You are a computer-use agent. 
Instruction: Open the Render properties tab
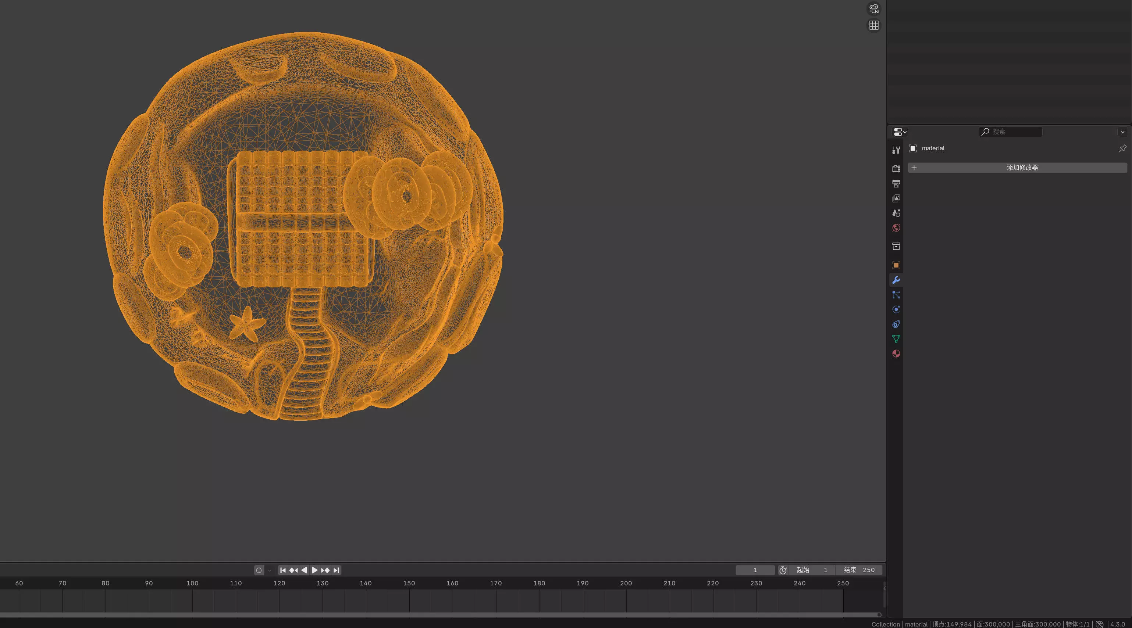(x=896, y=169)
